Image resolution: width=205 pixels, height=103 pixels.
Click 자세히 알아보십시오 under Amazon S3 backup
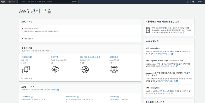click(168, 81)
